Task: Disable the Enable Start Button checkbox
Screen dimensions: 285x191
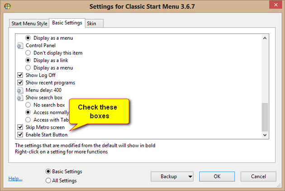Action: coord(20,135)
